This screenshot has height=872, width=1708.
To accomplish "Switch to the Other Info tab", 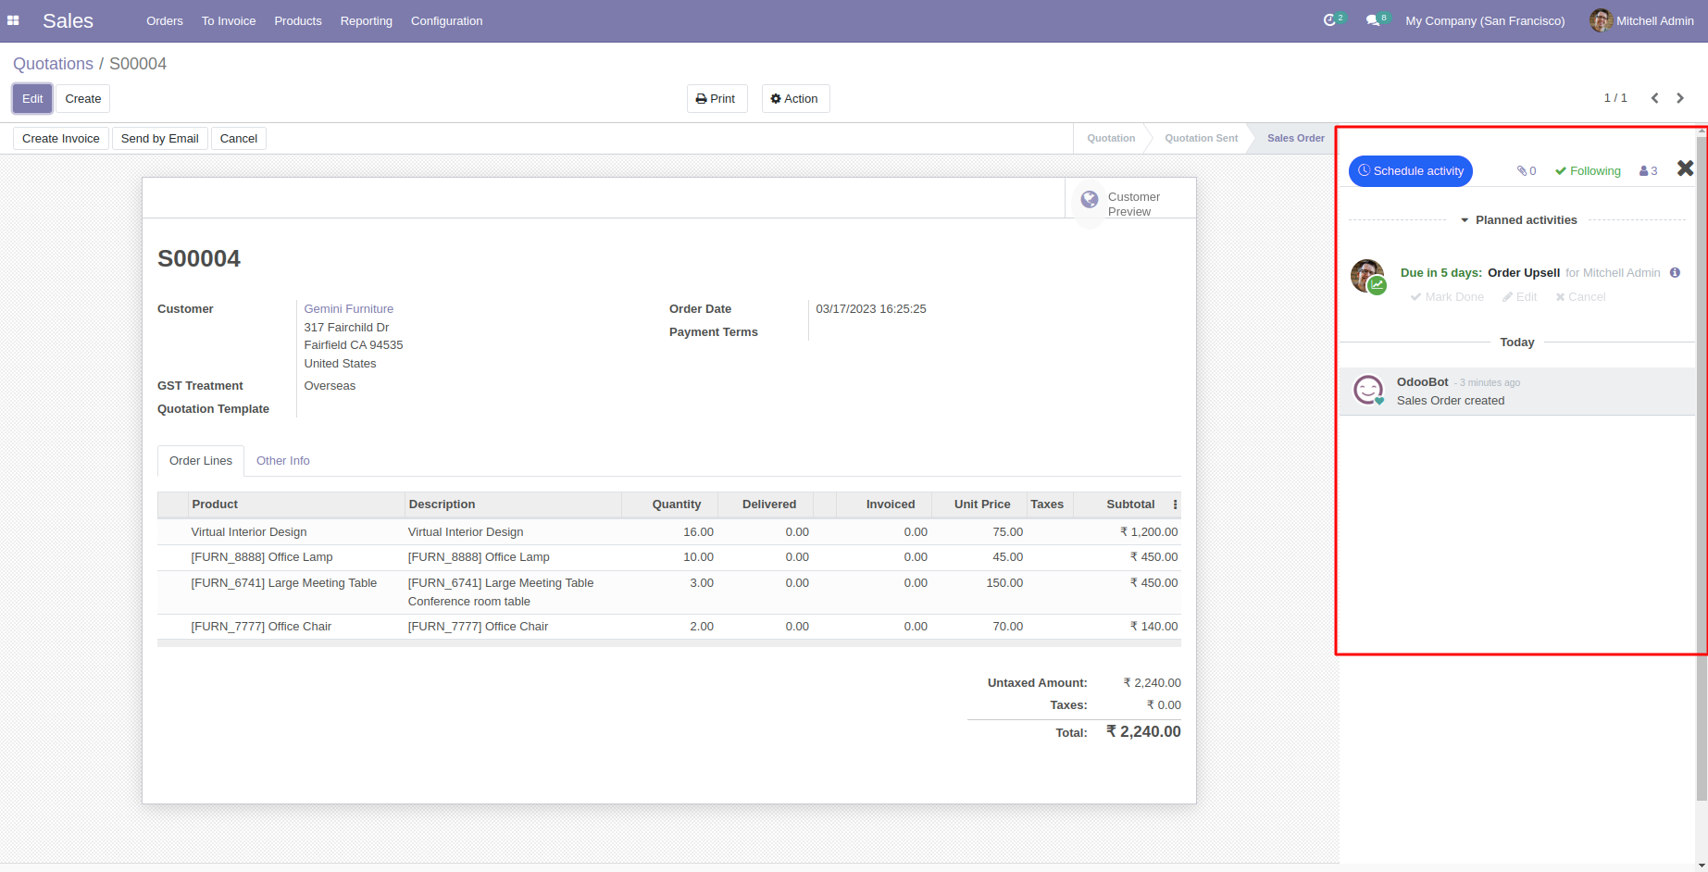I will pos(282,461).
